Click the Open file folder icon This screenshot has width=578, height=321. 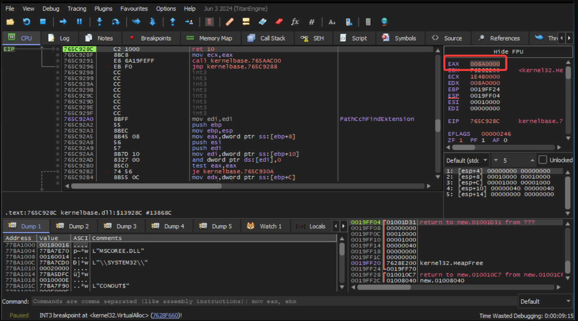pyautogui.click(x=10, y=22)
